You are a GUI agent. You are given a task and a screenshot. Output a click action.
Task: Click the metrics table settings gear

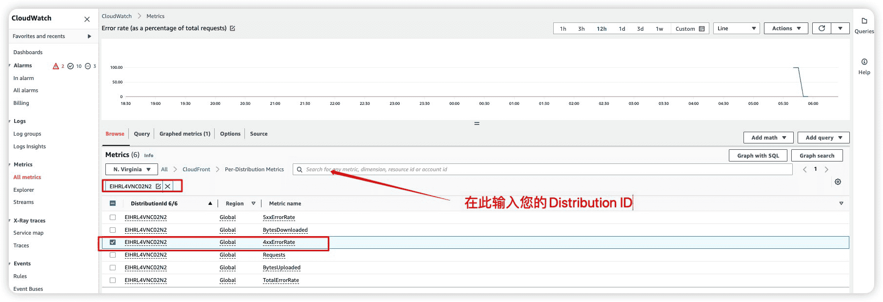[x=838, y=181]
